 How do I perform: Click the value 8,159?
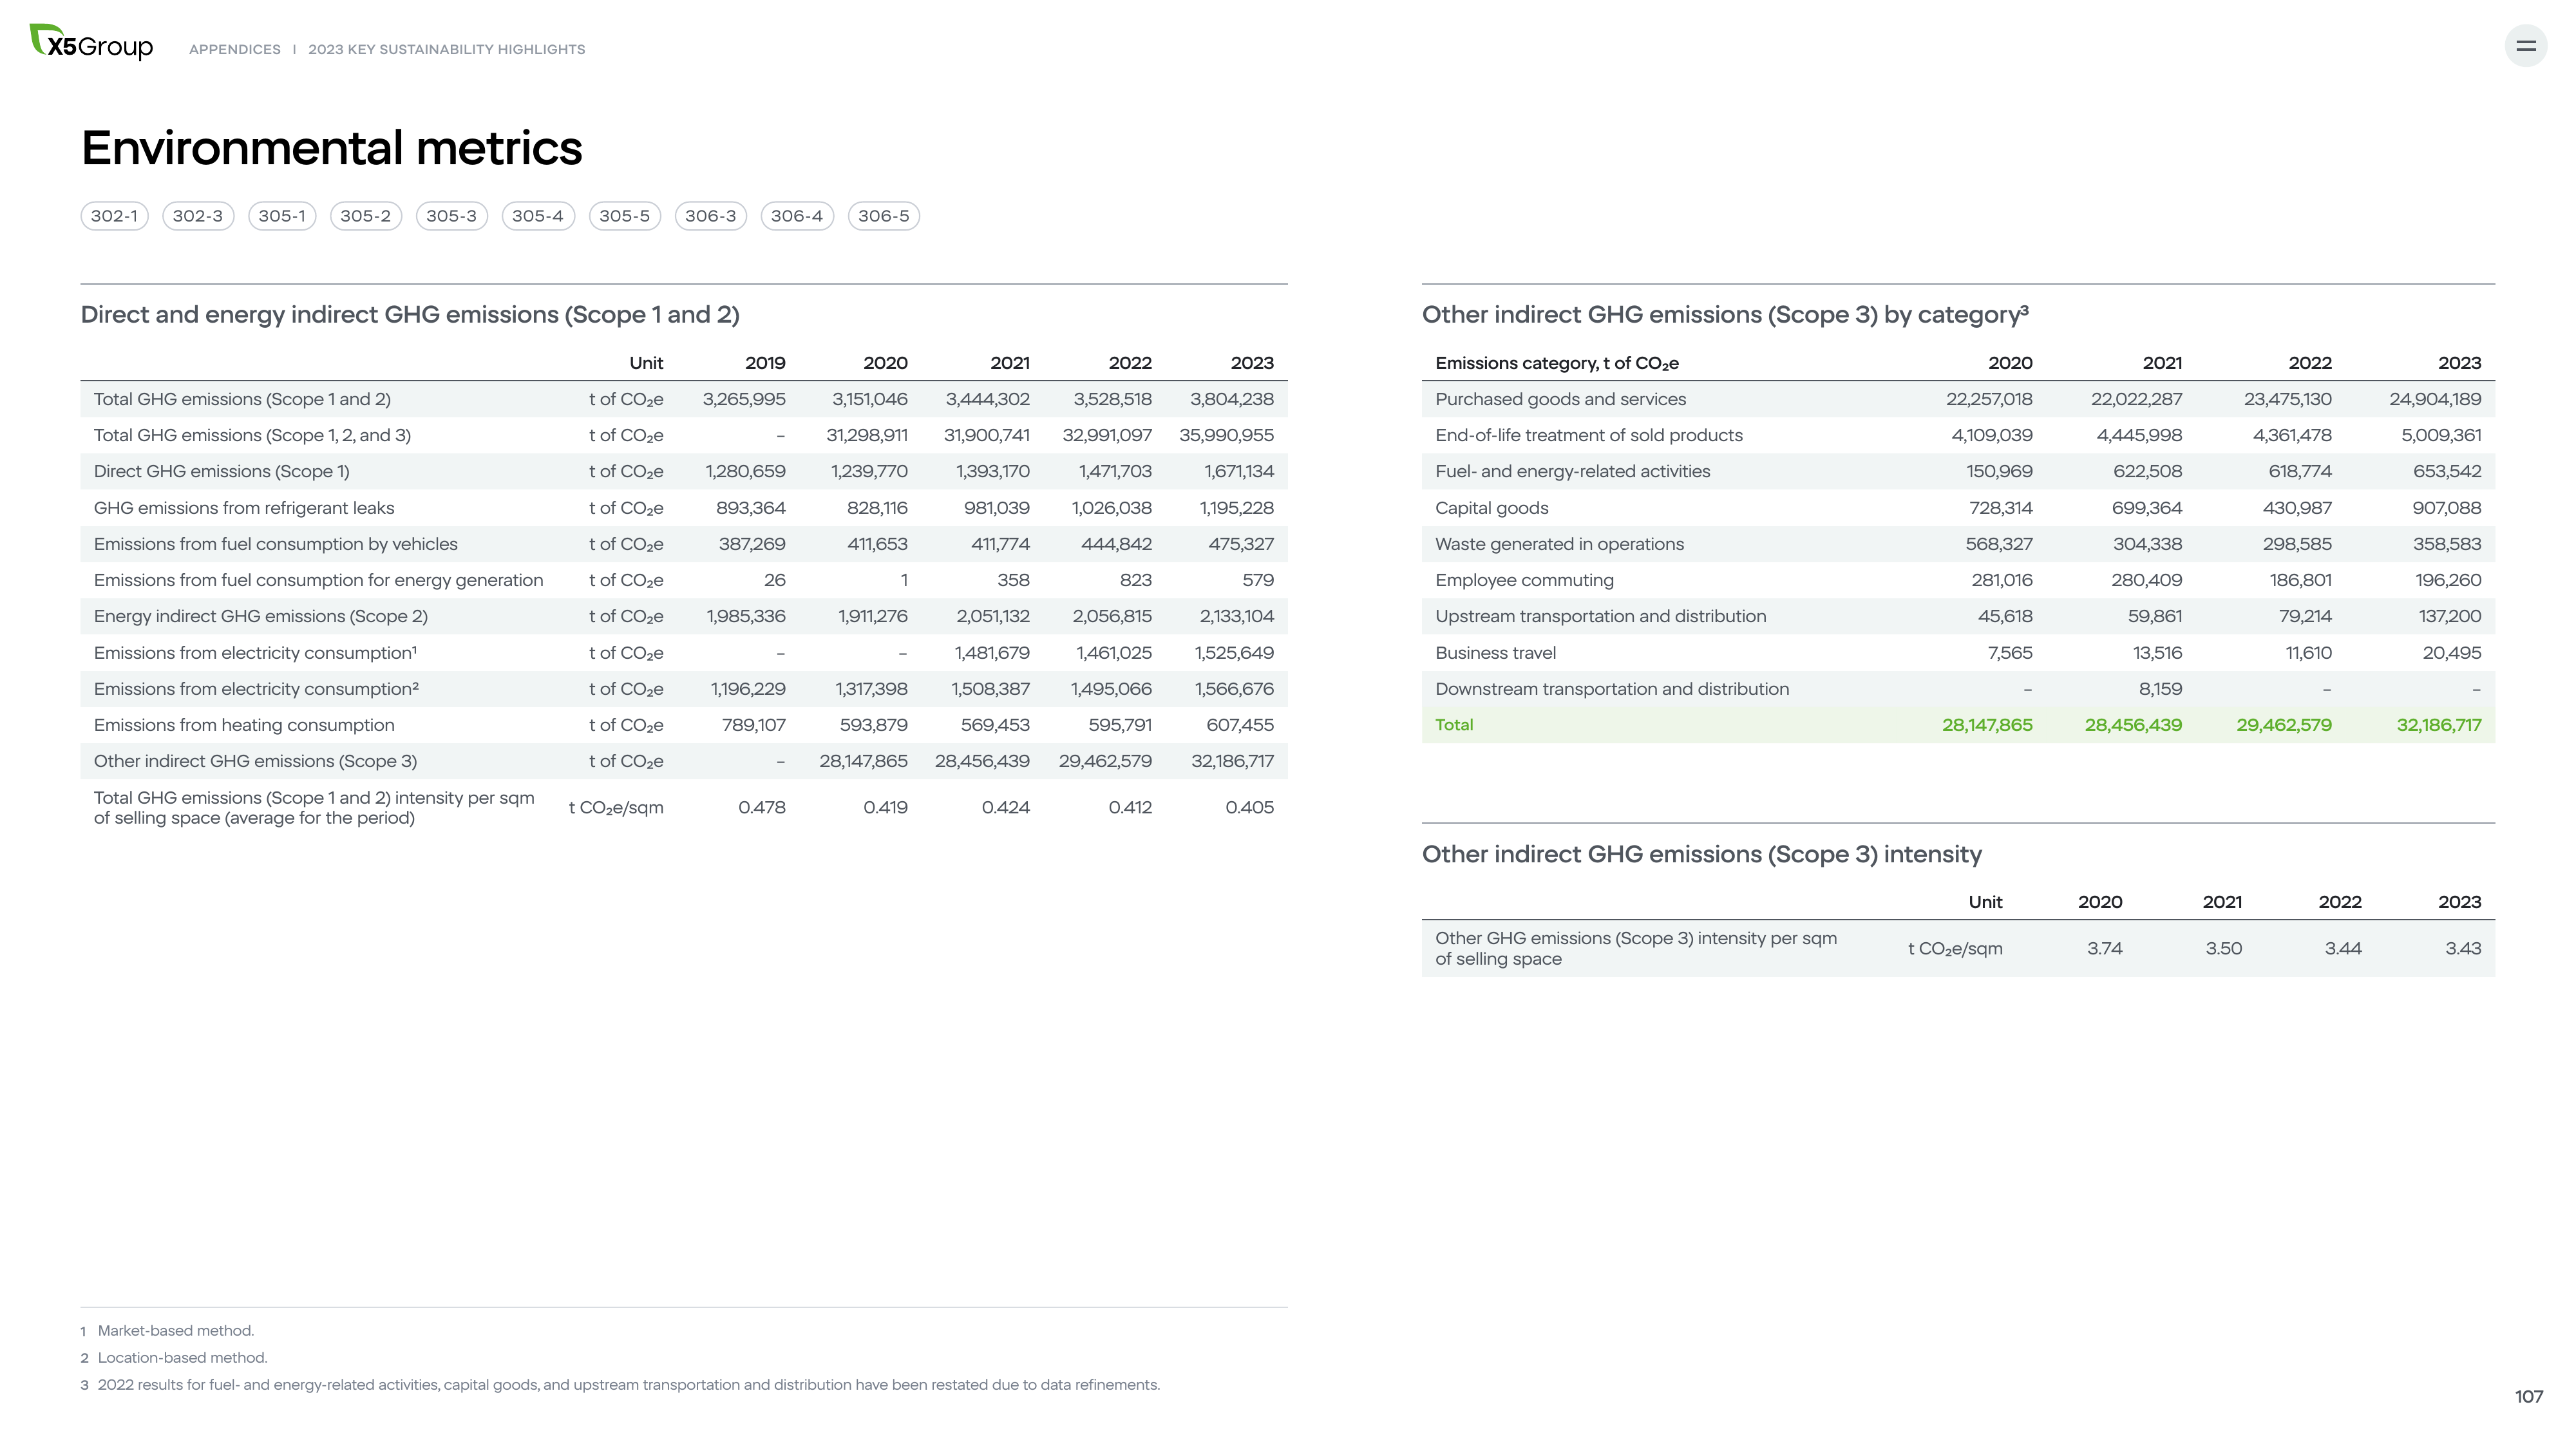2160,689
